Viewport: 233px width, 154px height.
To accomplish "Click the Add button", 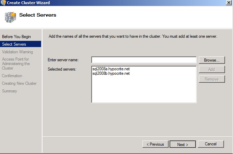I will (212, 70).
